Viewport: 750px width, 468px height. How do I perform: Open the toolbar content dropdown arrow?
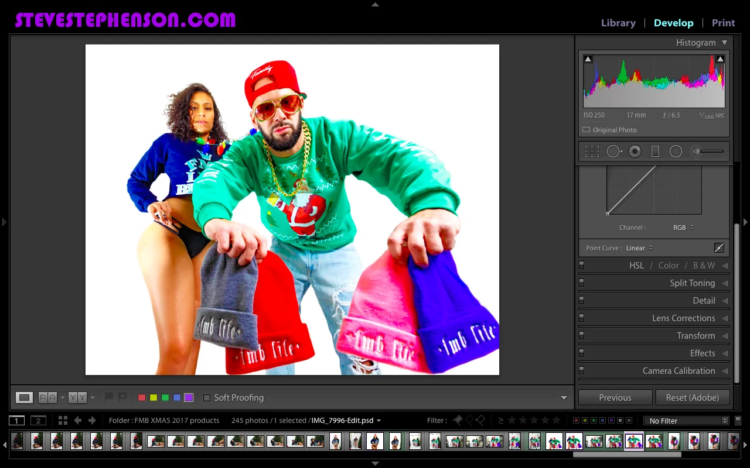(564, 398)
